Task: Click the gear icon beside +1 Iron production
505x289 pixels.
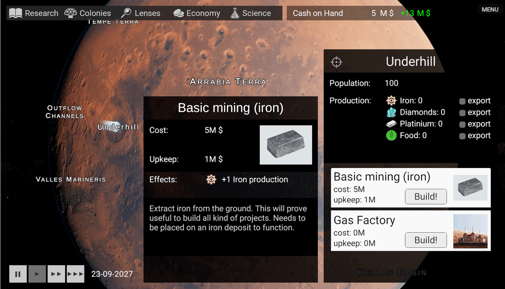Action: pos(211,179)
